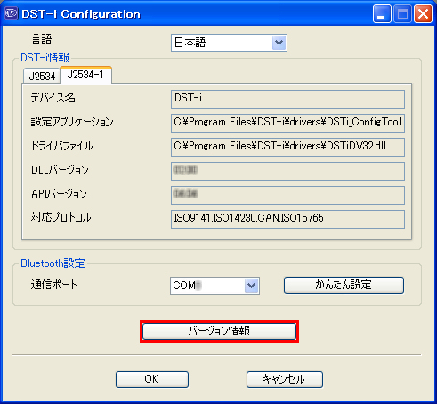Click the DLLバージョン label
The image size is (437, 404).
point(60,170)
